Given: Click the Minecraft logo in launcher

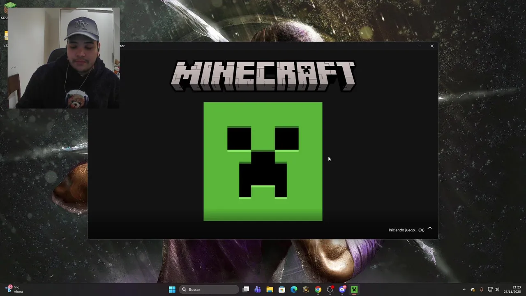Looking at the screenshot, I should tap(263, 76).
